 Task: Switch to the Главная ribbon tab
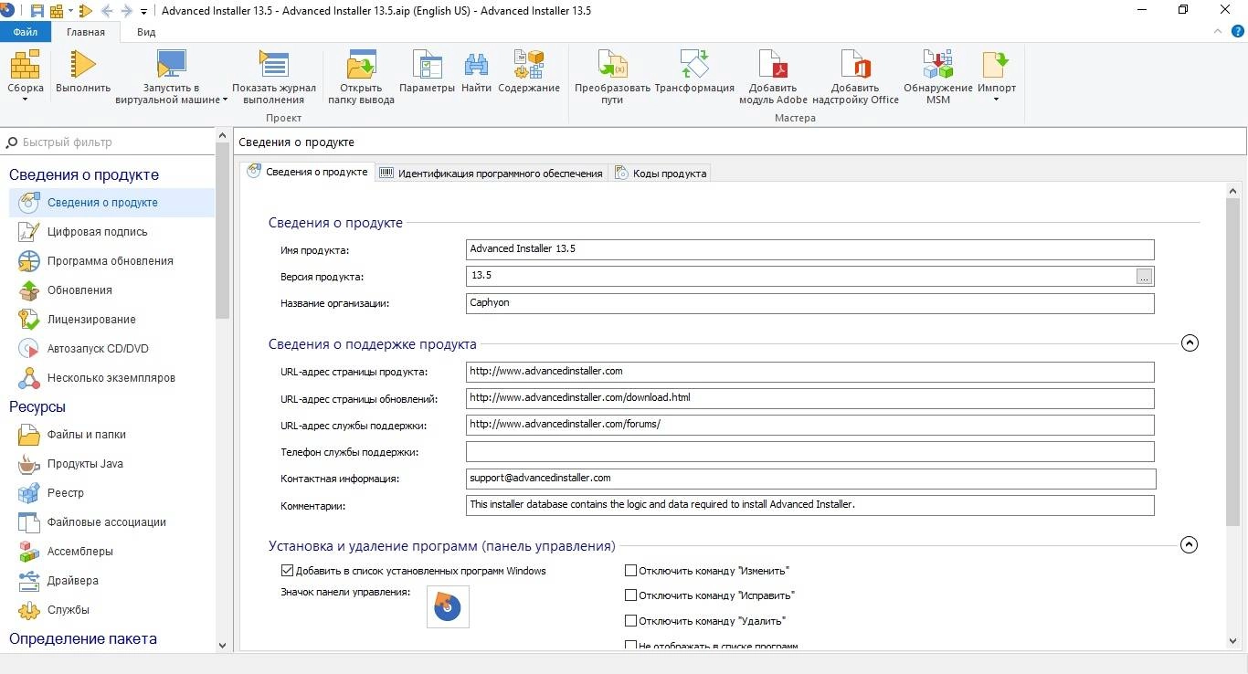[86, 31]
